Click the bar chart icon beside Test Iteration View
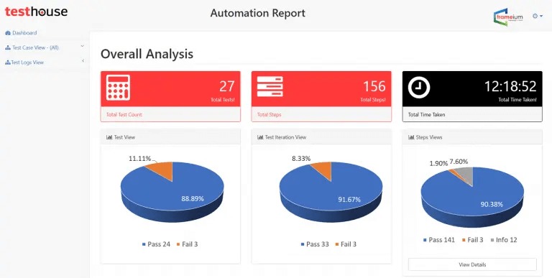Screen dimensions: 552x278 coord(260,137)
